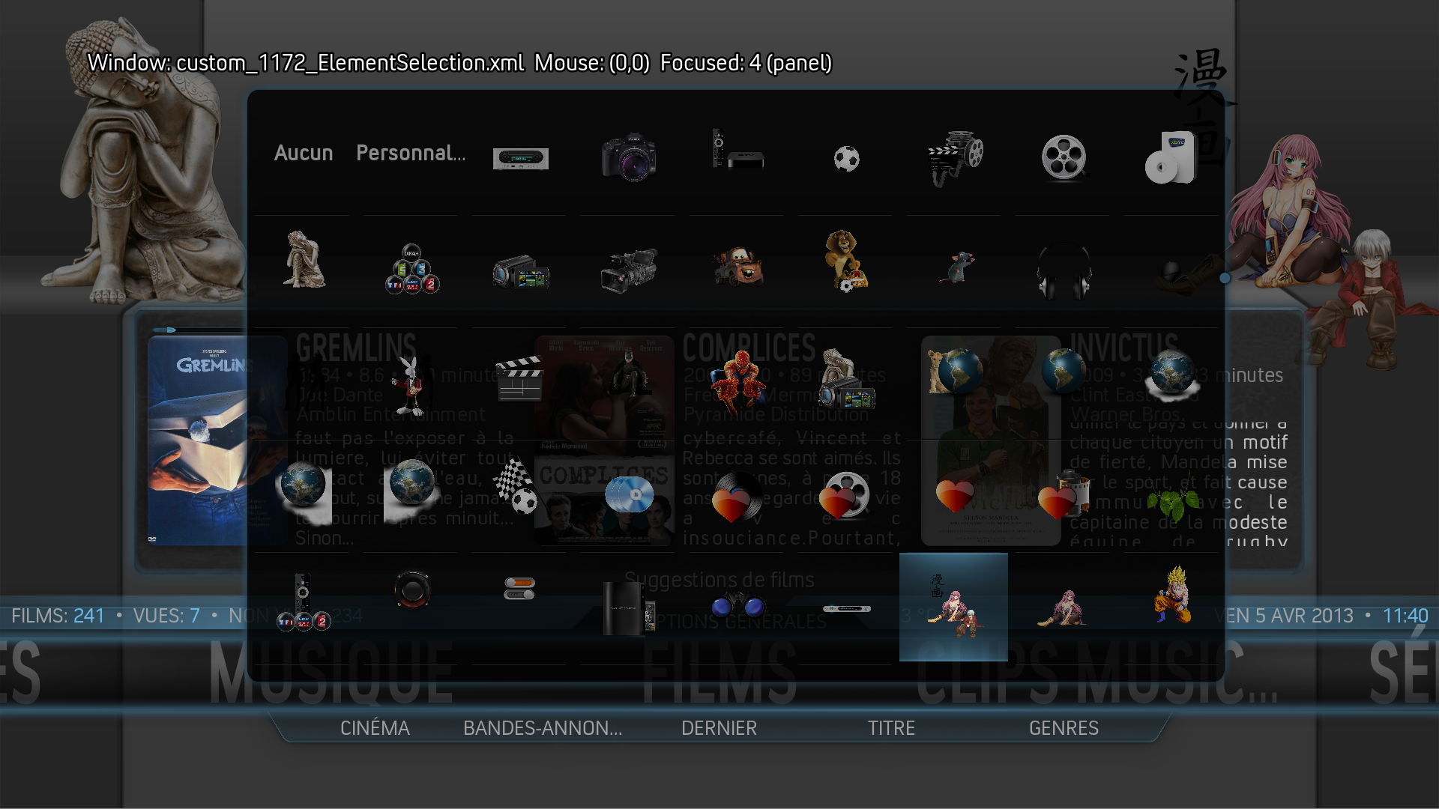Select the Goku Super Saiyan icon
Screen dimensions: 1439x809
pyautogui.click(x=1171, y=595)
